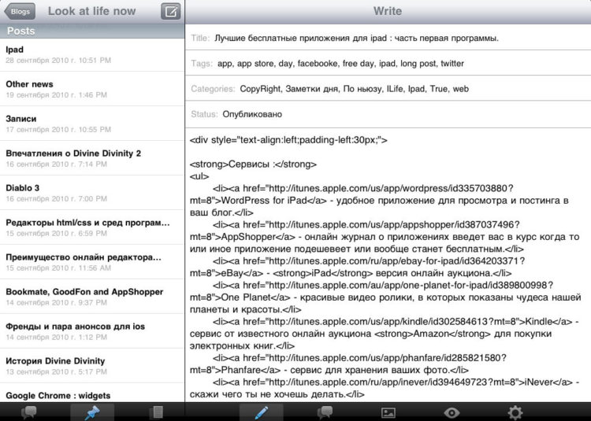The width and height of the screenshot is (591, 421).
Task: Open the post named Ipad
Action: tap(92, 54)
